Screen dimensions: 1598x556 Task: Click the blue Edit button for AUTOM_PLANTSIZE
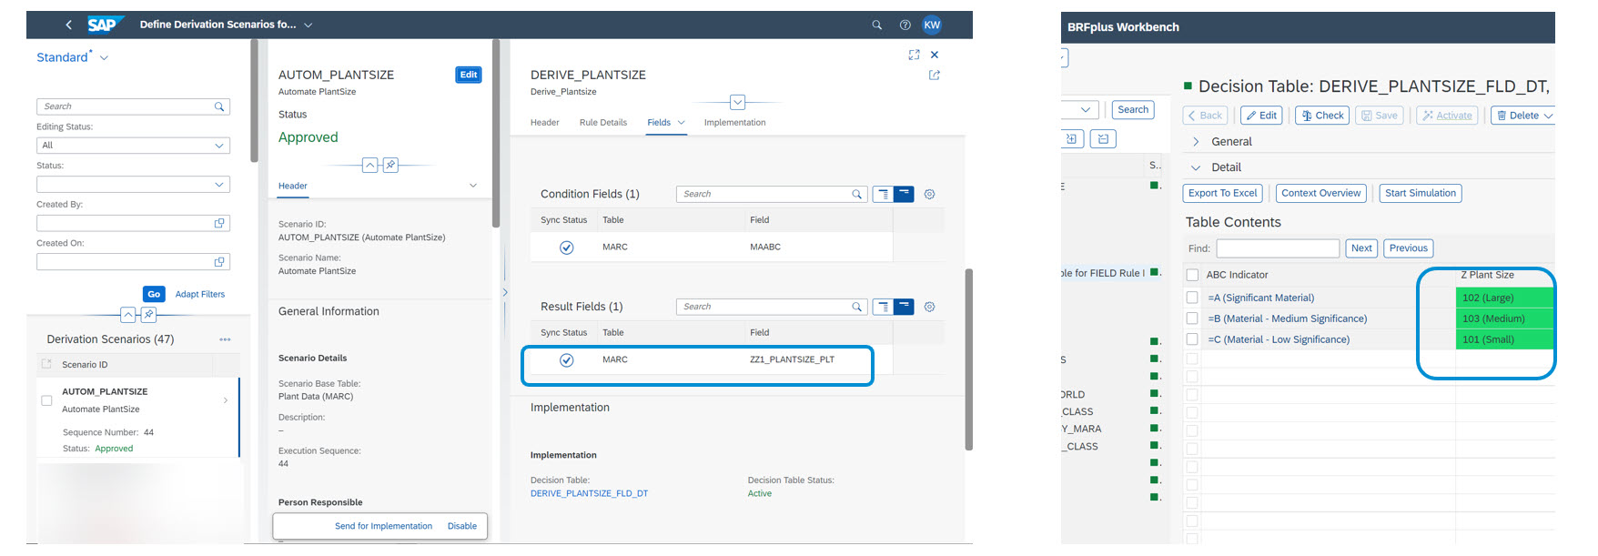pyautogui.click(x=468, y=75)
